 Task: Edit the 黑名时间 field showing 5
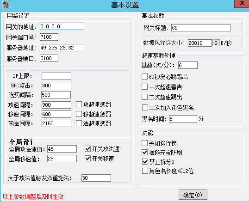click(x=183, y=119)
